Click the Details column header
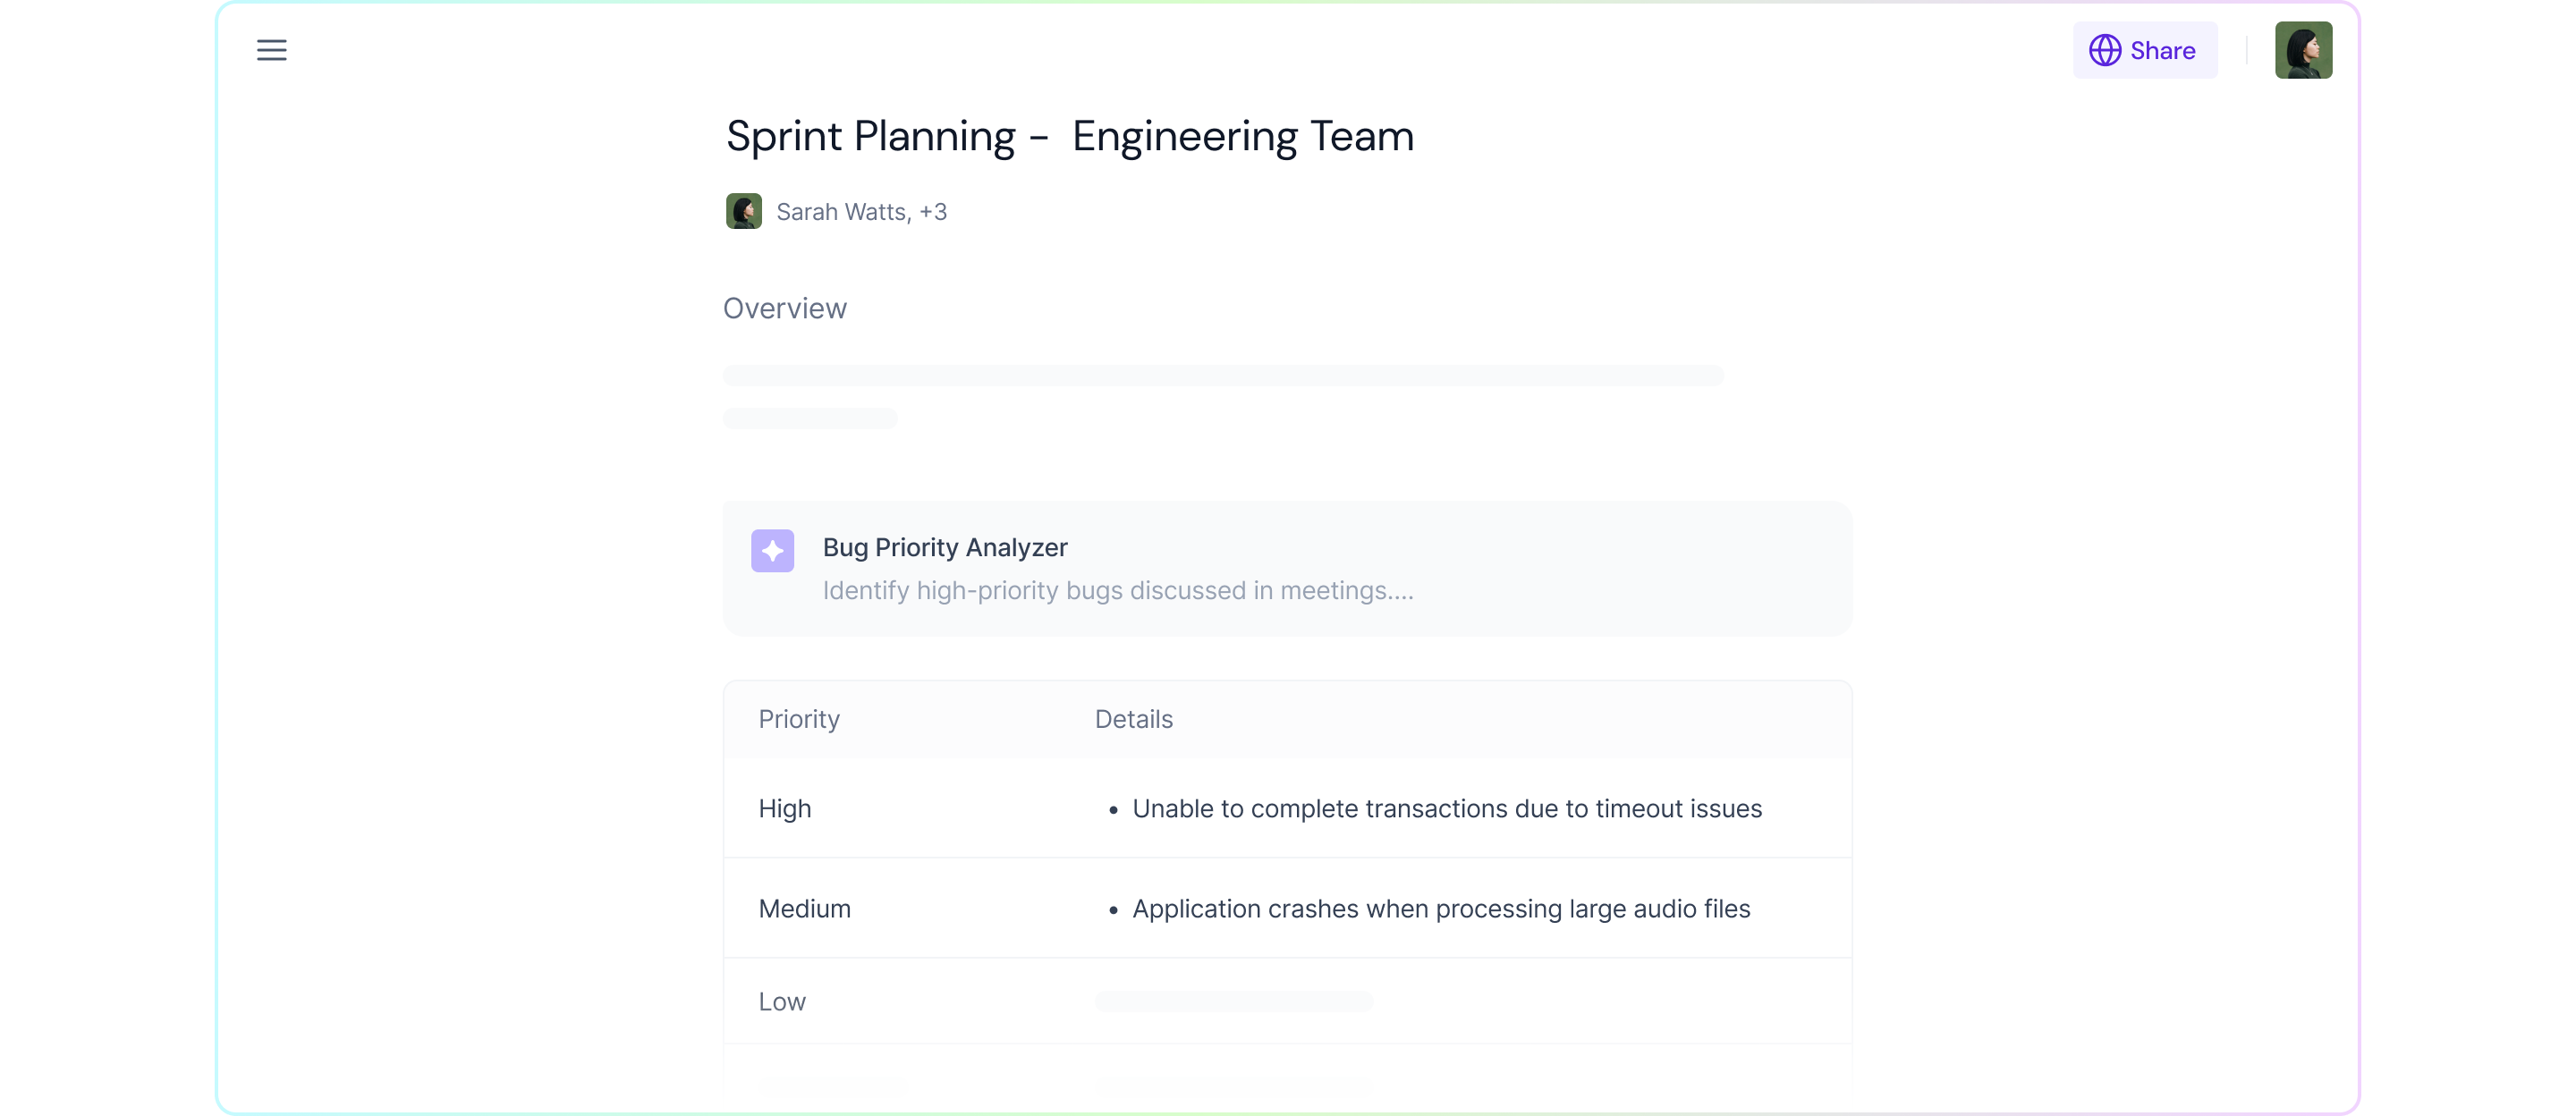The height and width of the screenshot is (1116, 2576). point(1133,719)
